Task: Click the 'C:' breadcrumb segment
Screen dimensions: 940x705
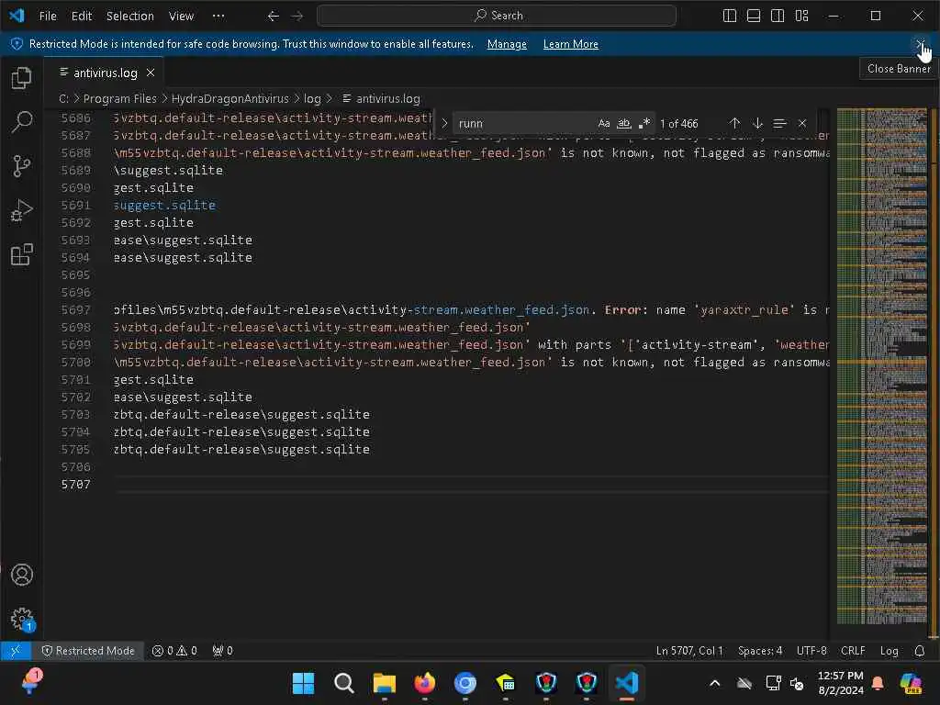Action: coord(63,99)
